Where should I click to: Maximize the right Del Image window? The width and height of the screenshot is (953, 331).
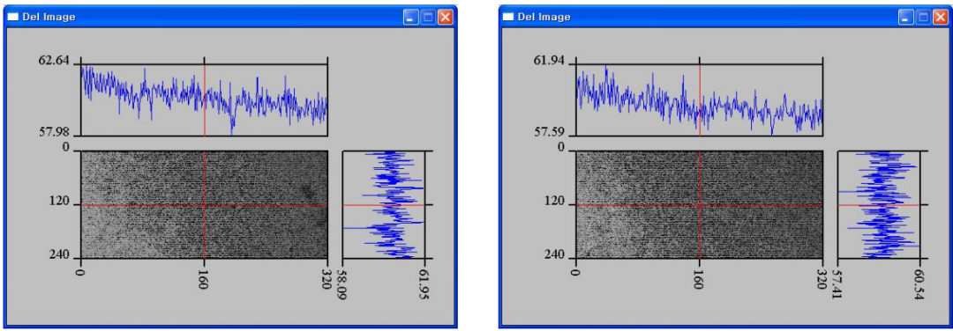(x=923, y=17)
